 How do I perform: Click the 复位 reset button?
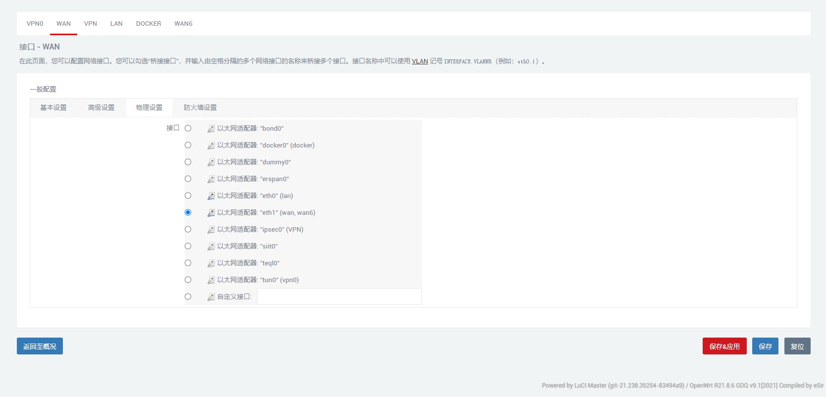click(x=797, y=346)
